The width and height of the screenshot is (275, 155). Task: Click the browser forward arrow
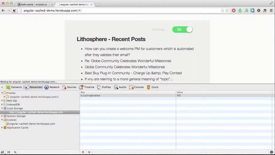(x=9, y=10)
